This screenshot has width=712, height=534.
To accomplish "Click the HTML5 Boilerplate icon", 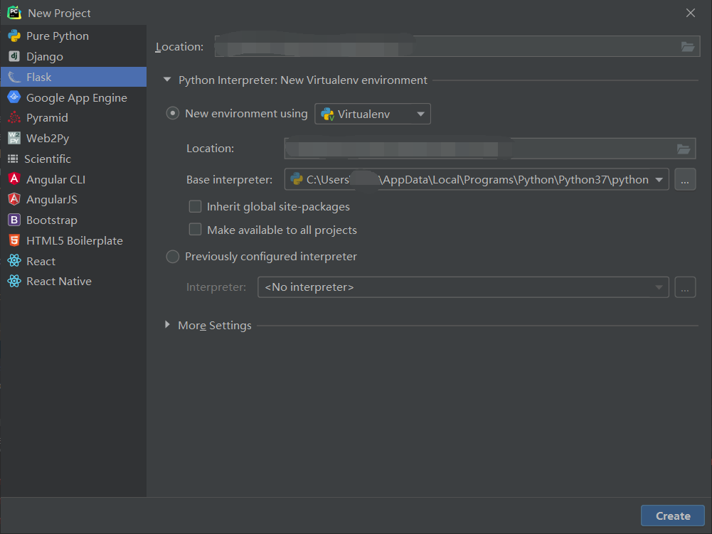I will (14, 240).
